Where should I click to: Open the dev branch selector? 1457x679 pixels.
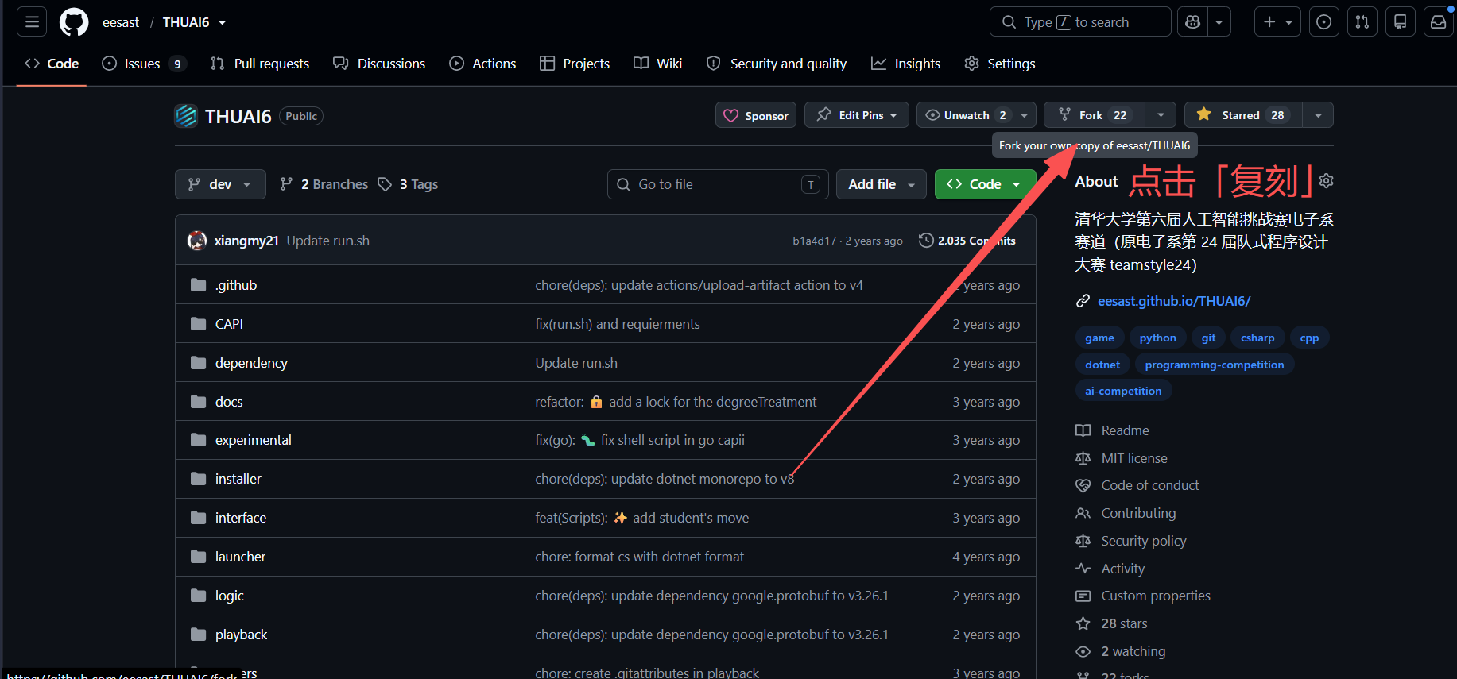(x=220, y=184)
